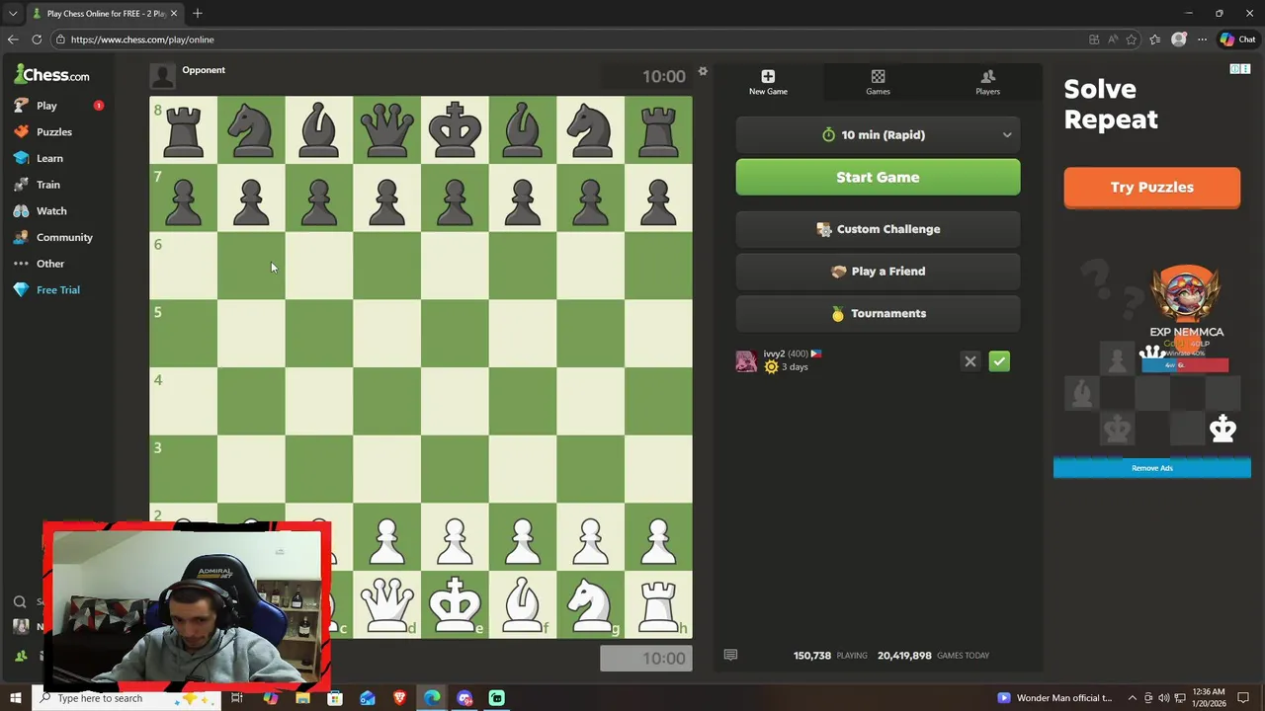Add page to favorites star icon

1132,39
